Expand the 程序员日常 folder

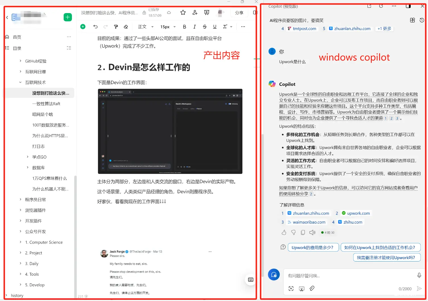pos(20,200)
